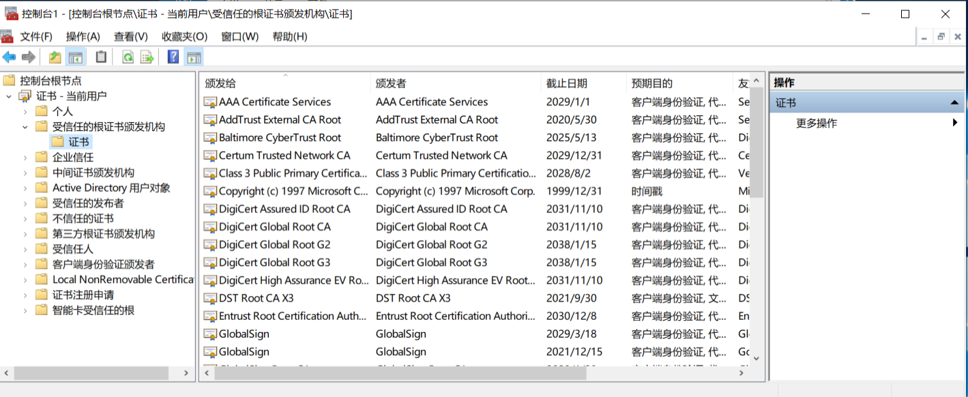Screen dimensions: 968x397
Task: Open help with the blue question-mark icon
Action: click(173, 57)
